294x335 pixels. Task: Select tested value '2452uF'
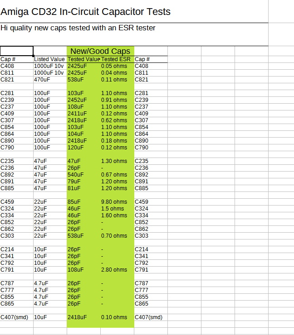point(77,100)
